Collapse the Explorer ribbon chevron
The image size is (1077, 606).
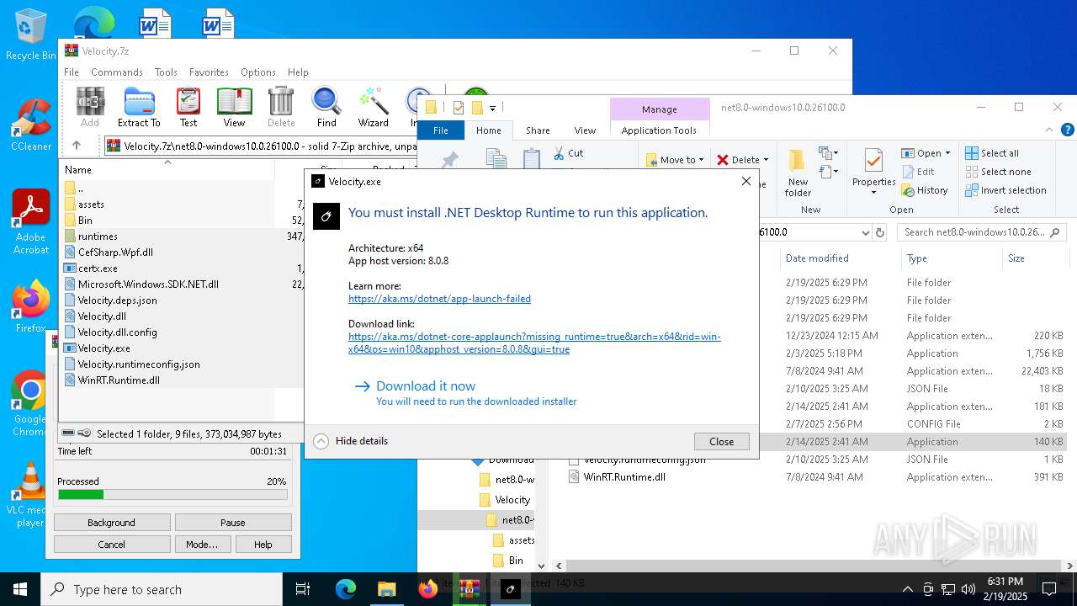(1049, 130)
